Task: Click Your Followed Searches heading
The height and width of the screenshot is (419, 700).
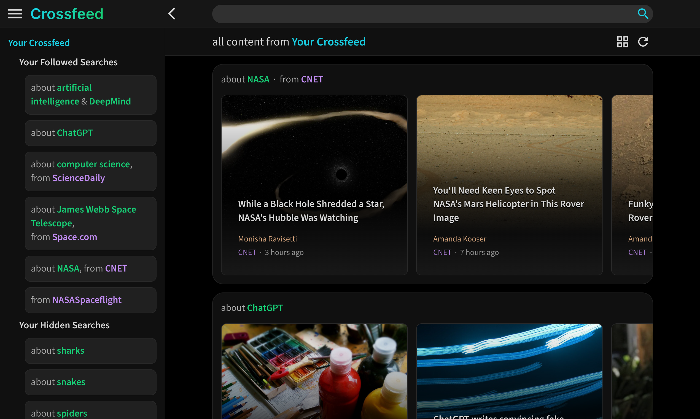Action: pyautogui.click(x=68, y=62)
